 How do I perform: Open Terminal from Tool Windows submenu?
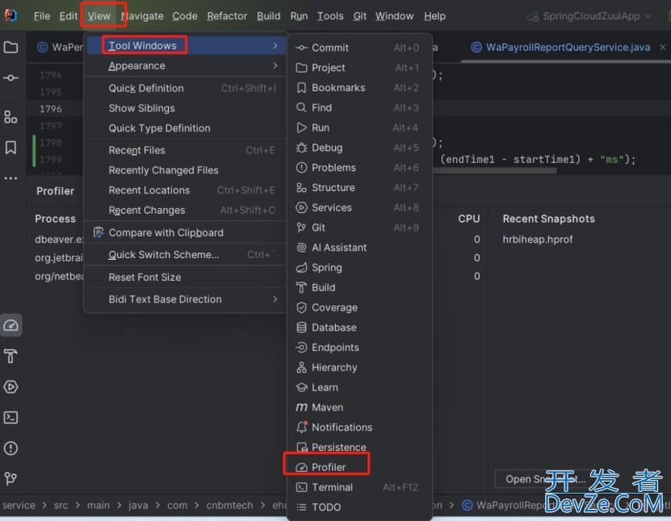(359, 487)
